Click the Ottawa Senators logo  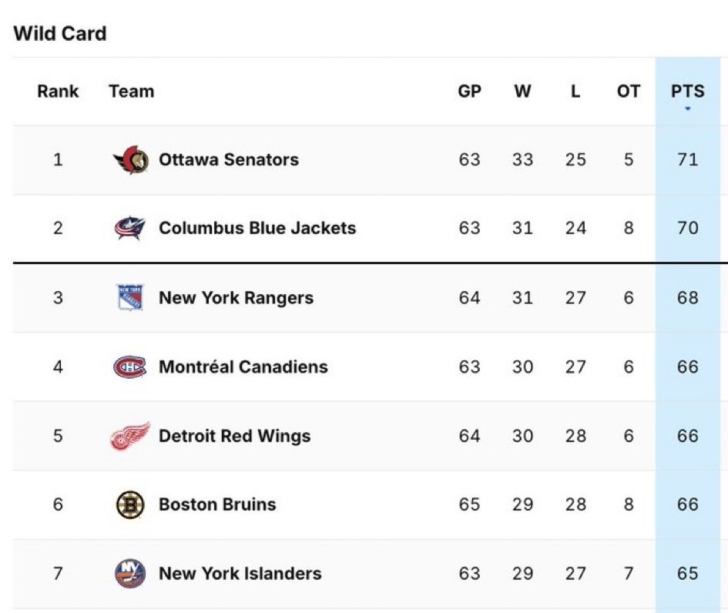point(131,159)
